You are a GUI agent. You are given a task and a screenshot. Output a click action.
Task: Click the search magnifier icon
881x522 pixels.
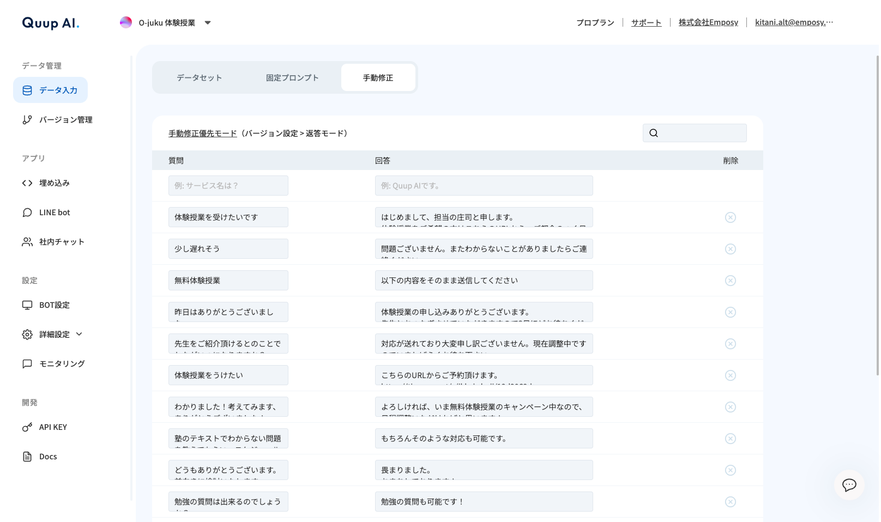coord(654,133)
